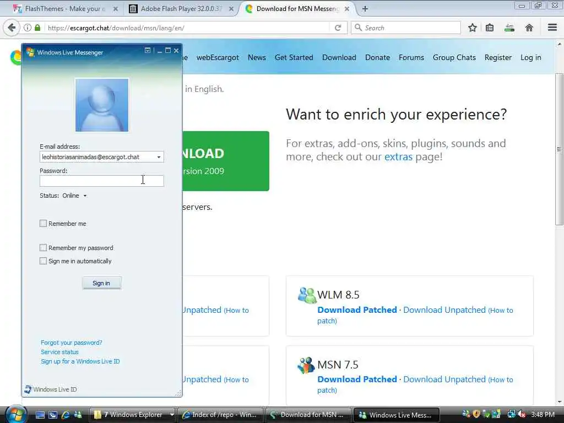
Task: Open the webEscargot nav item
Action: [218, 57]
